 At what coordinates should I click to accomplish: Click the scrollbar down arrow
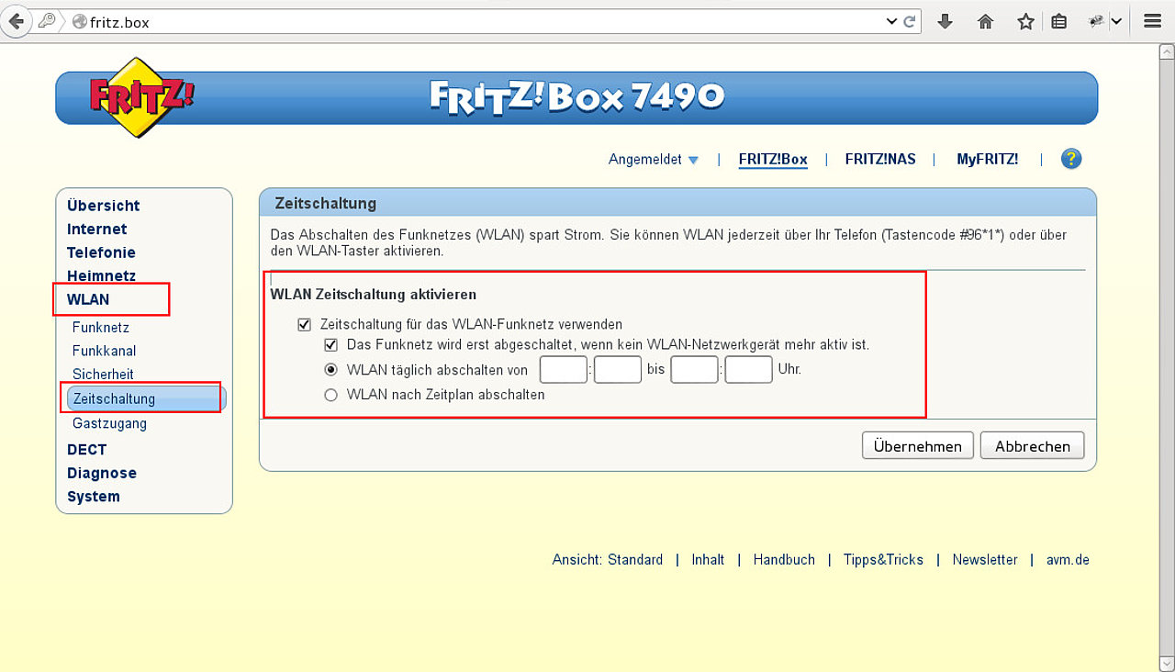[1167, 663]
